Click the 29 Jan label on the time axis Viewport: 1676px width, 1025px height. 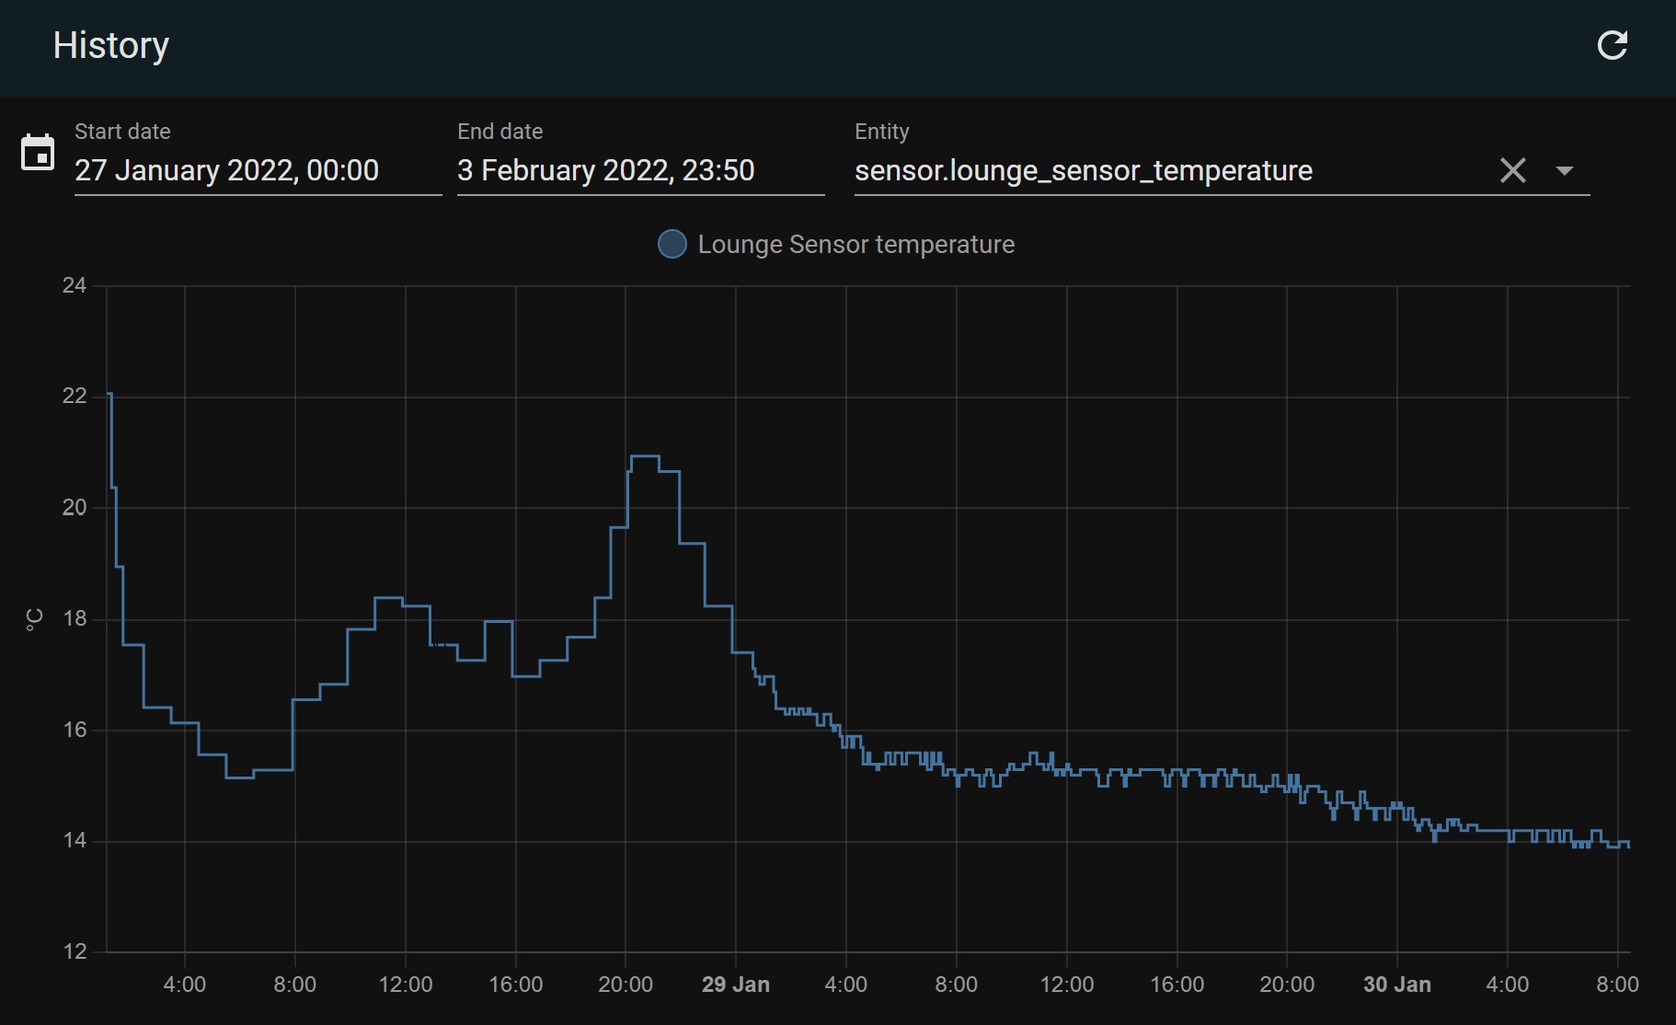point(735,985)
